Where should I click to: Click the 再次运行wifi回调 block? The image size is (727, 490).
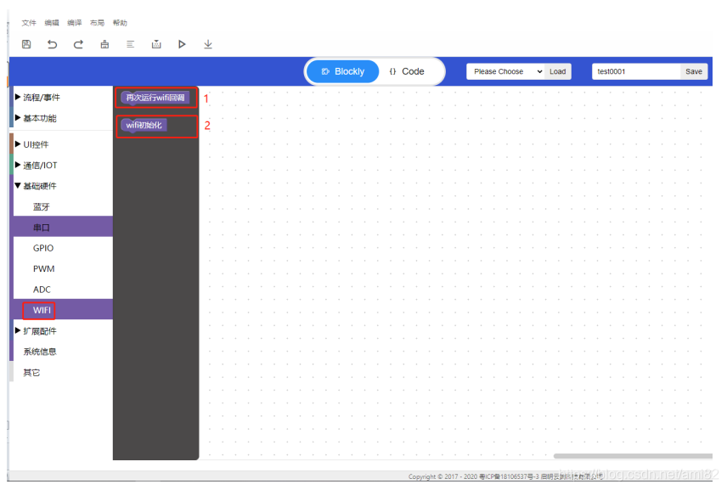[155, 98]
